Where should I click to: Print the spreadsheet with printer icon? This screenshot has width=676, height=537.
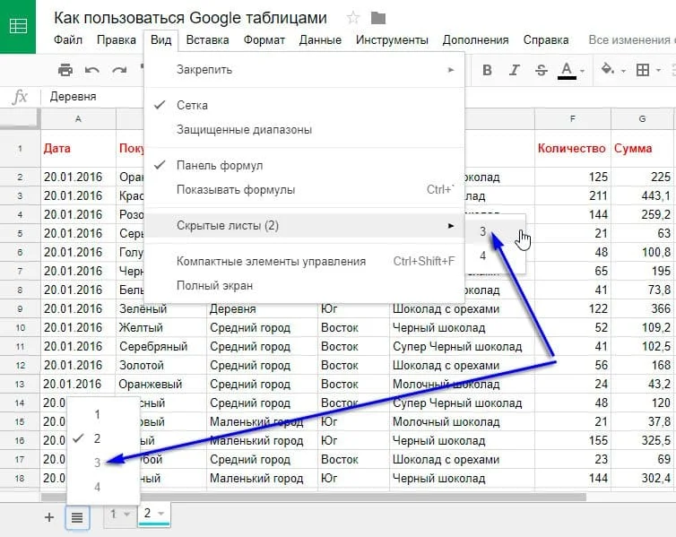pyautogui.click(x=65, y=69)
